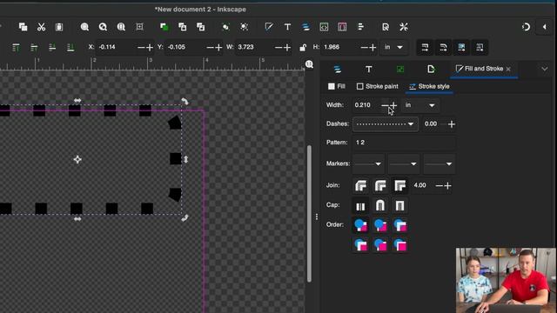Increase dash offset with plus button

tap(452, 124)
